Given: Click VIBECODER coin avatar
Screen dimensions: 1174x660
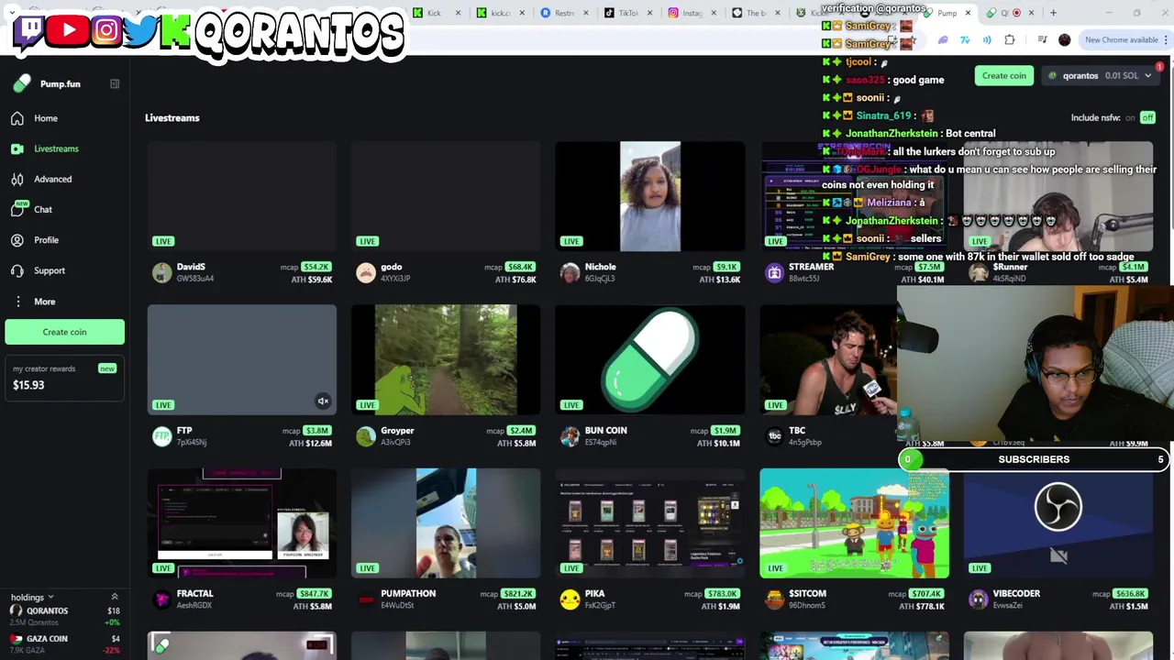Looking at the screenshot, I should pyautogui.click(x=978, y=599).
